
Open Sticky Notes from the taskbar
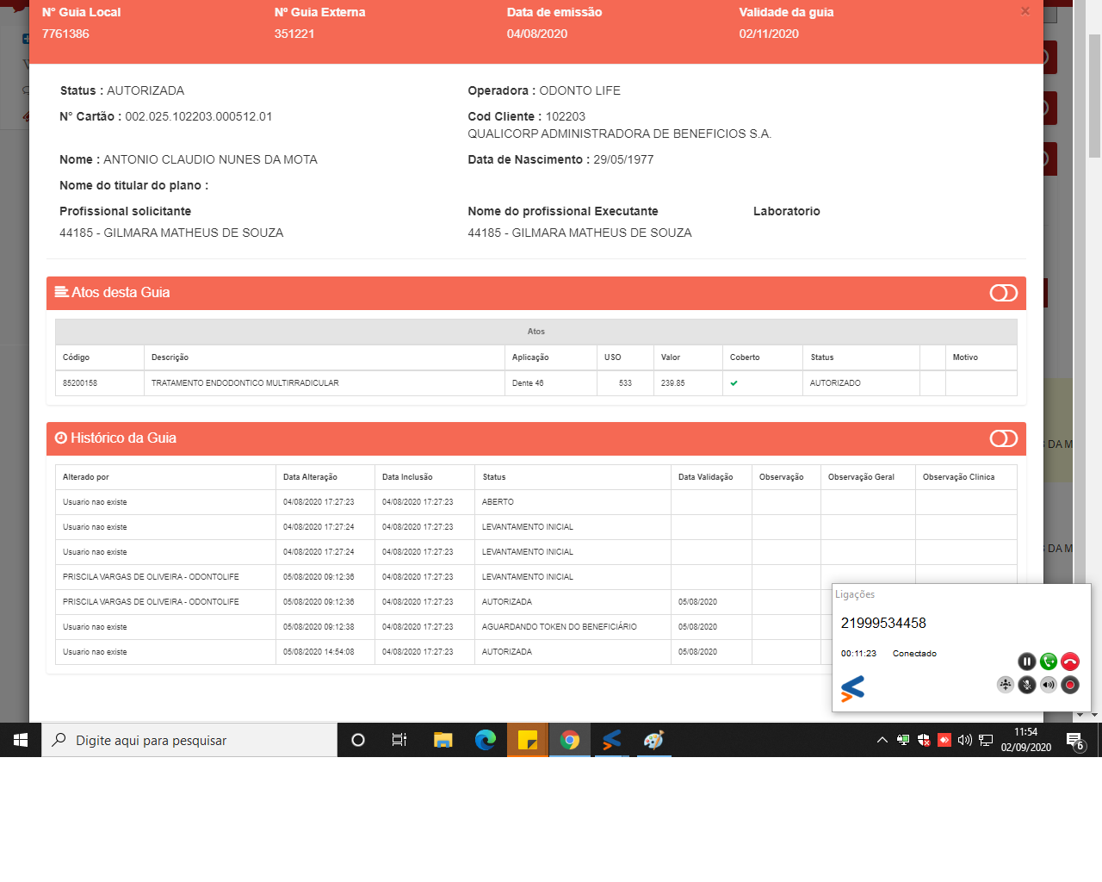[527, 740]
